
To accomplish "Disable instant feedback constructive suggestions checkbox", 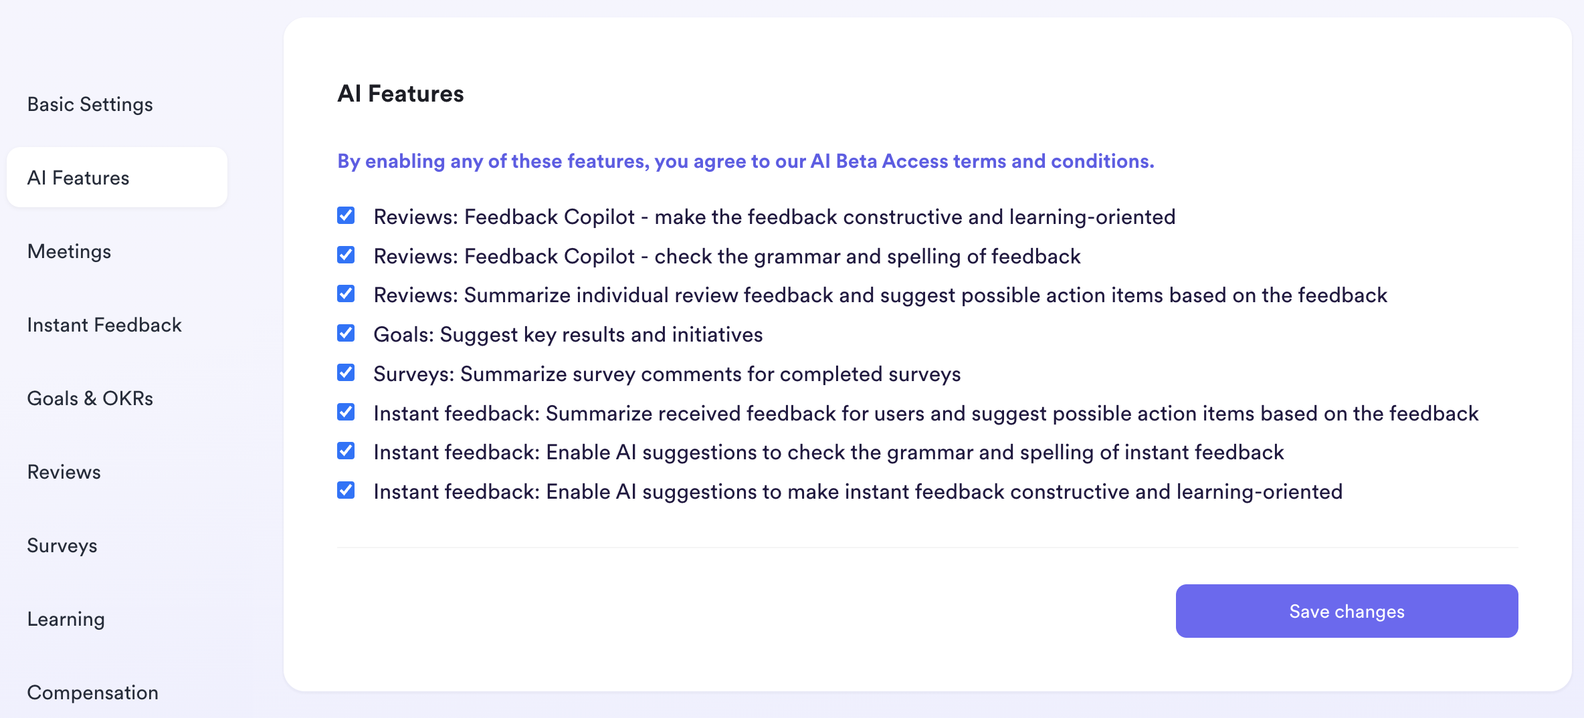I will [346, 491].
